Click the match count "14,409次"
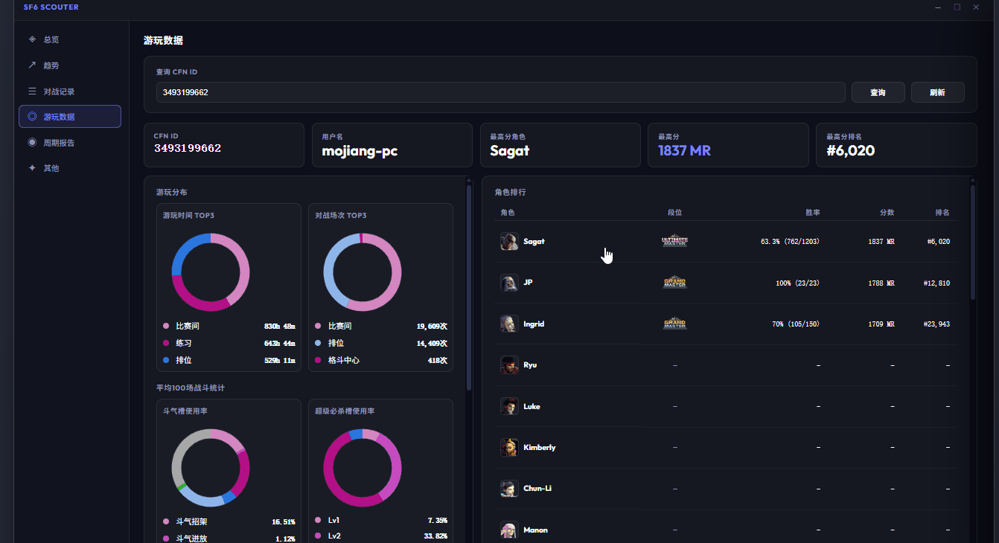The width and height of the screenshot is (999, 543). pos(432,344)
